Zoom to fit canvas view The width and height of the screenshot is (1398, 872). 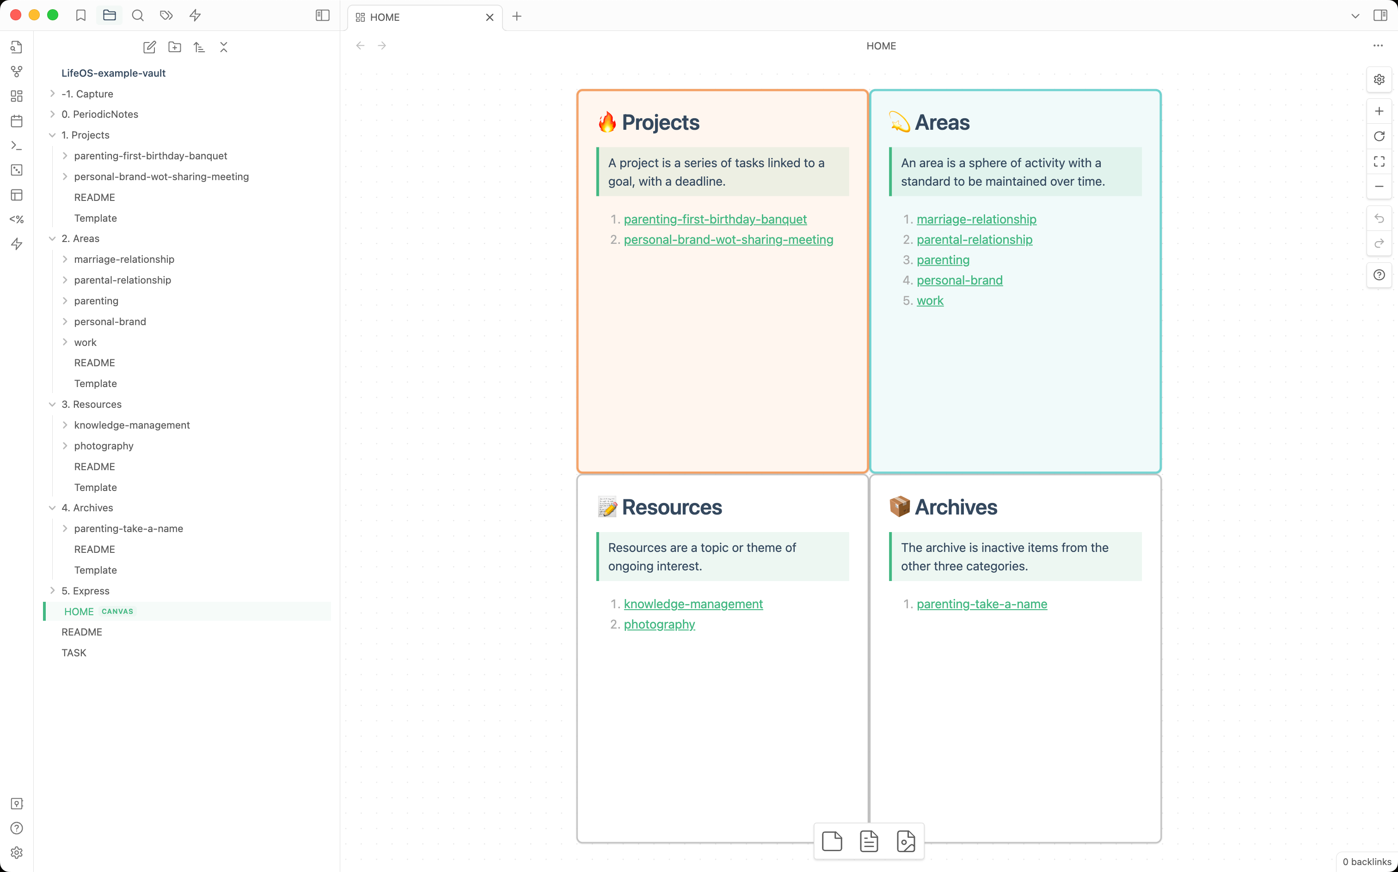[1379, 162]
